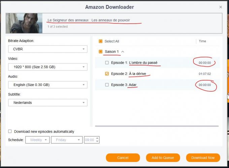Collapse Saison 1 using the chevron
229x168 pixels.
(x=123, y=52)
